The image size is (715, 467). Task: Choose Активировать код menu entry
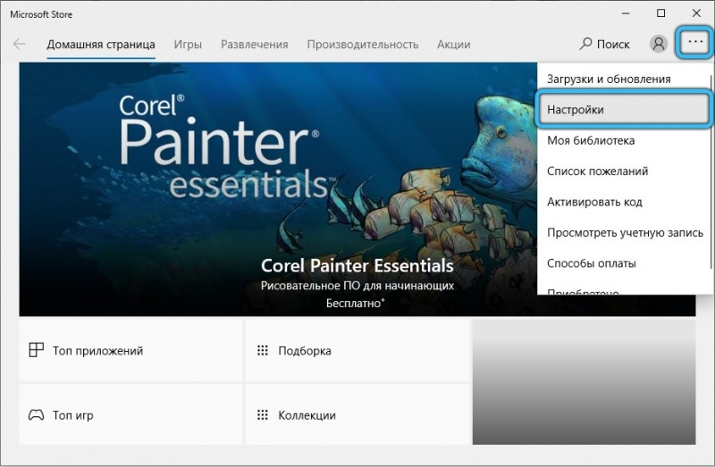[623, 202]
